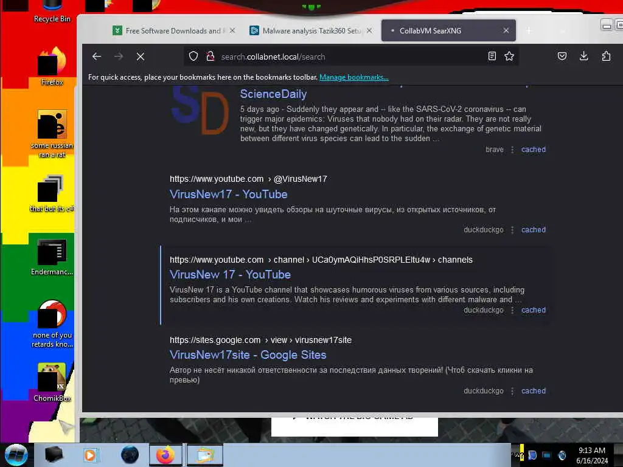Open the 'VirusNew17 - YouTube' result
Screen dimensions: 623x467
[229, 194]
